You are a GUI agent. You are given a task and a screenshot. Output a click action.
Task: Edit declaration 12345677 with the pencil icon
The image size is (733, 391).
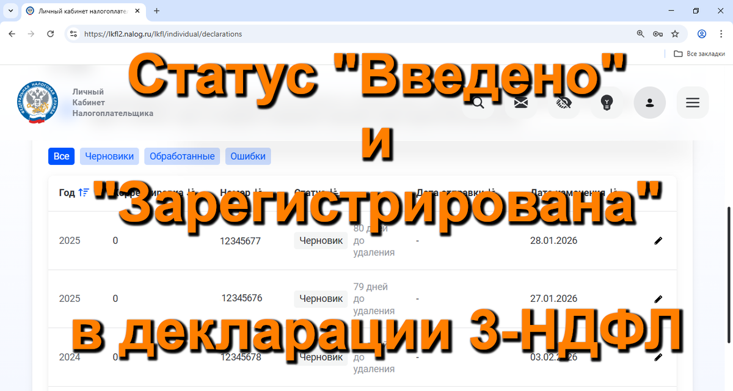click(658, 240)
